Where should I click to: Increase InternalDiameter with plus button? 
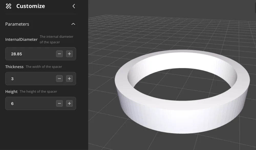[69, 54]
